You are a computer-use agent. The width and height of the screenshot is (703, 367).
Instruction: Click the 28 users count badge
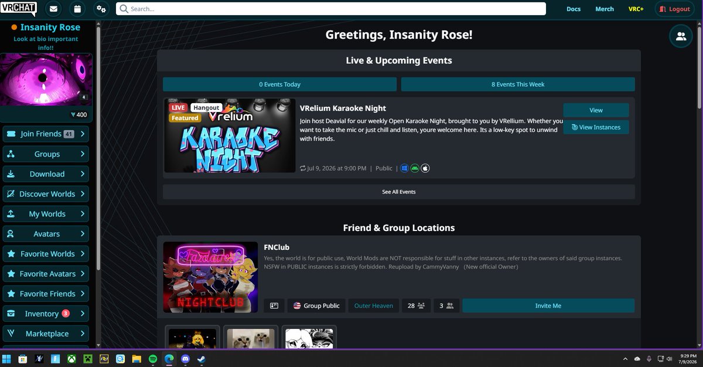click(416, 305)
